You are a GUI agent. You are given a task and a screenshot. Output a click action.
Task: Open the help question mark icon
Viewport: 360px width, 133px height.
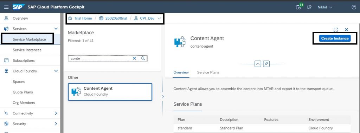pos(354,7)
